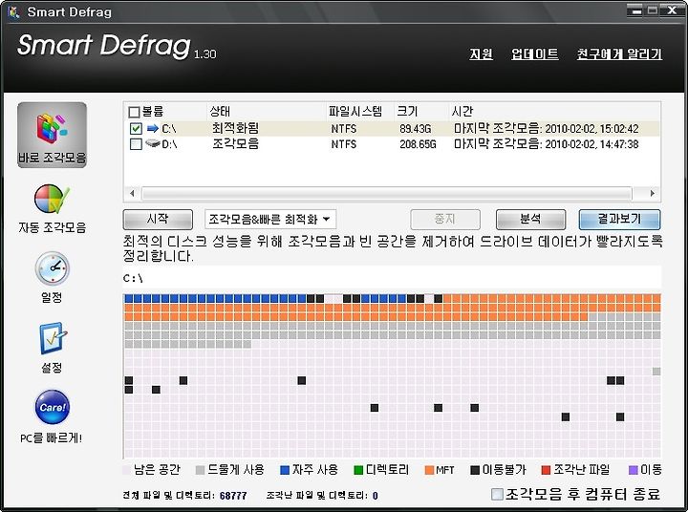Click the volume list horizontal scrollbar track

(387, 193)
